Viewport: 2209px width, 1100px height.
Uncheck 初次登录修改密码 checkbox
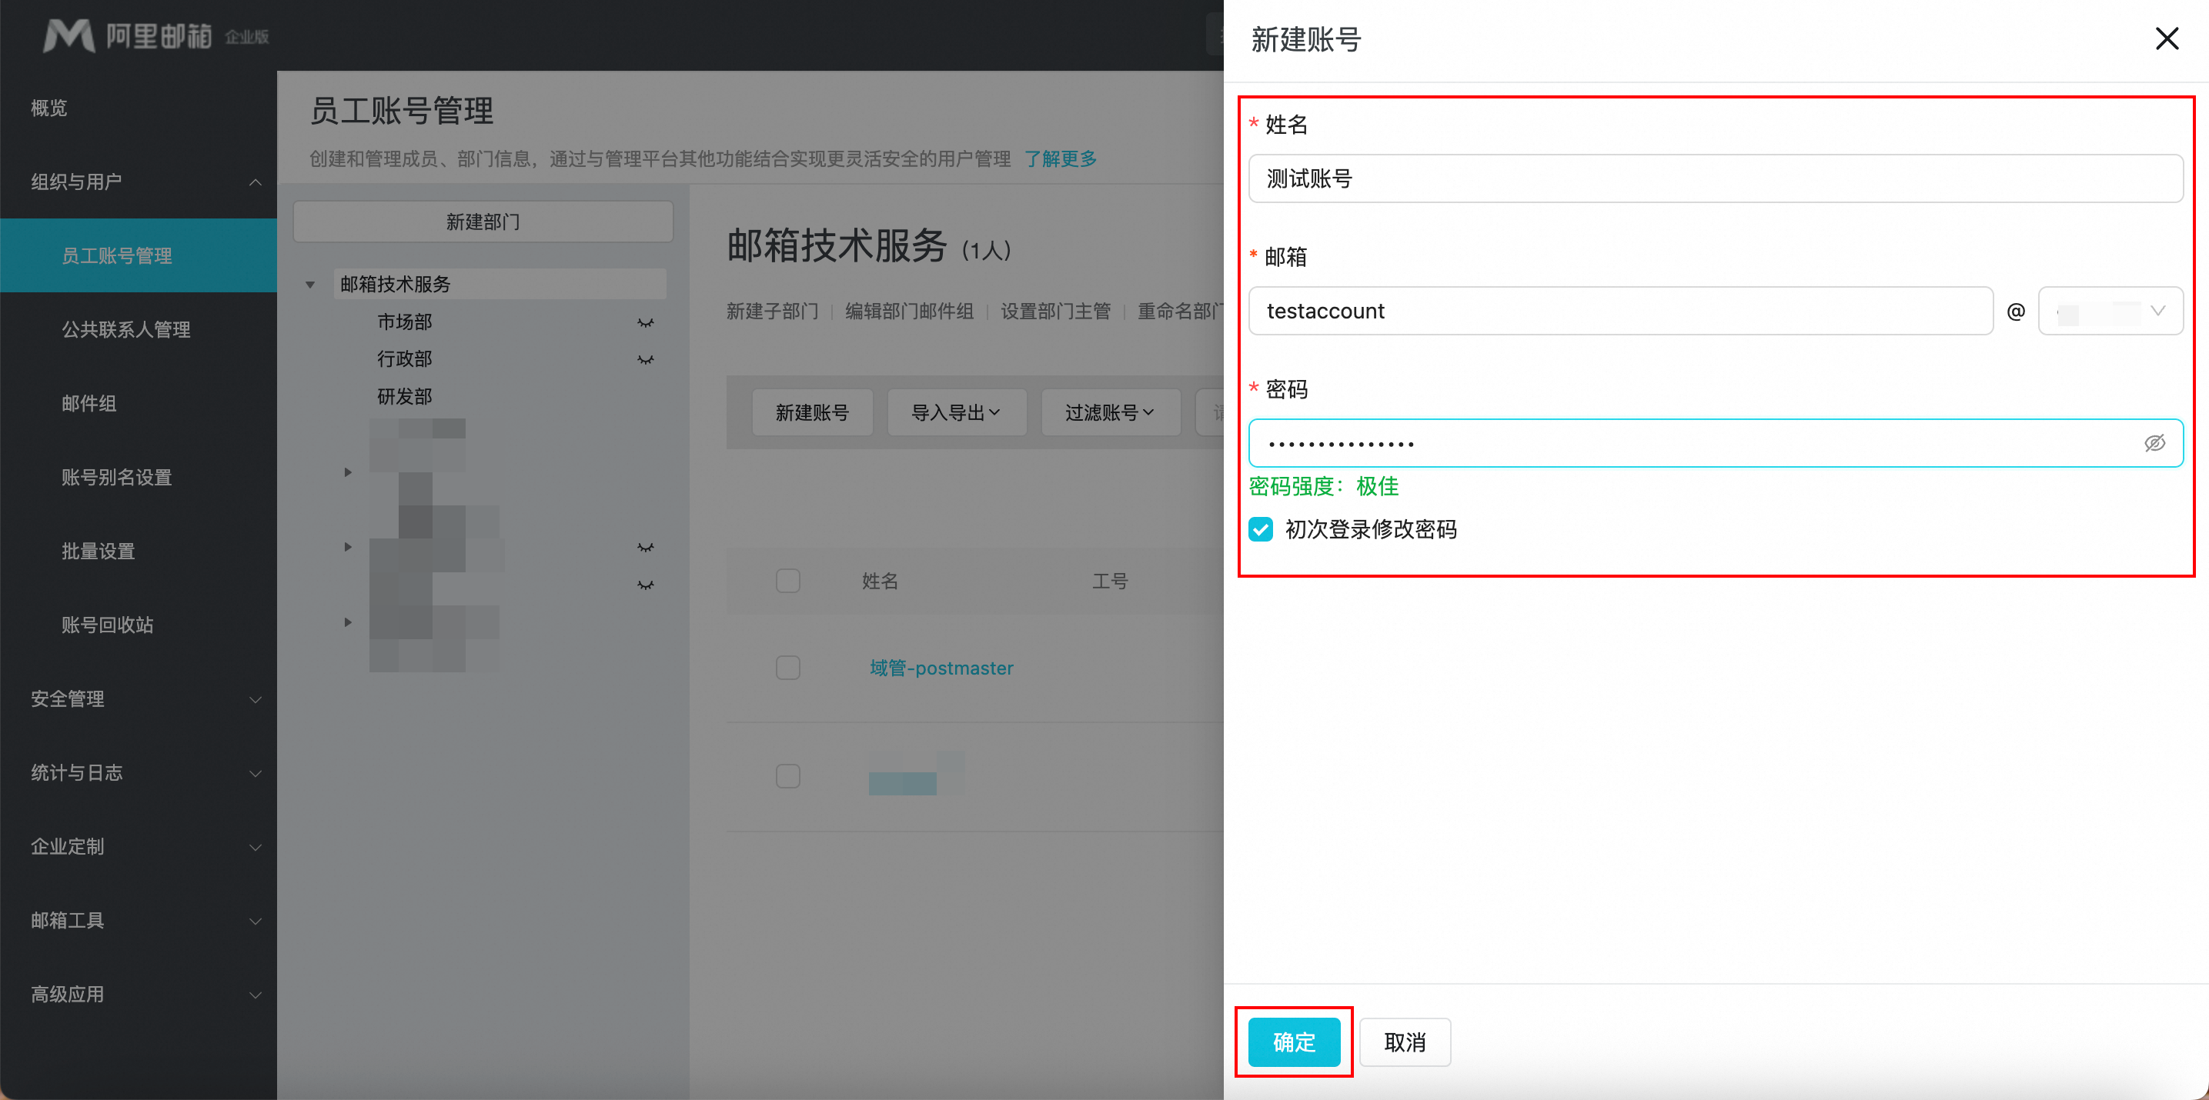pos(1261,529)
